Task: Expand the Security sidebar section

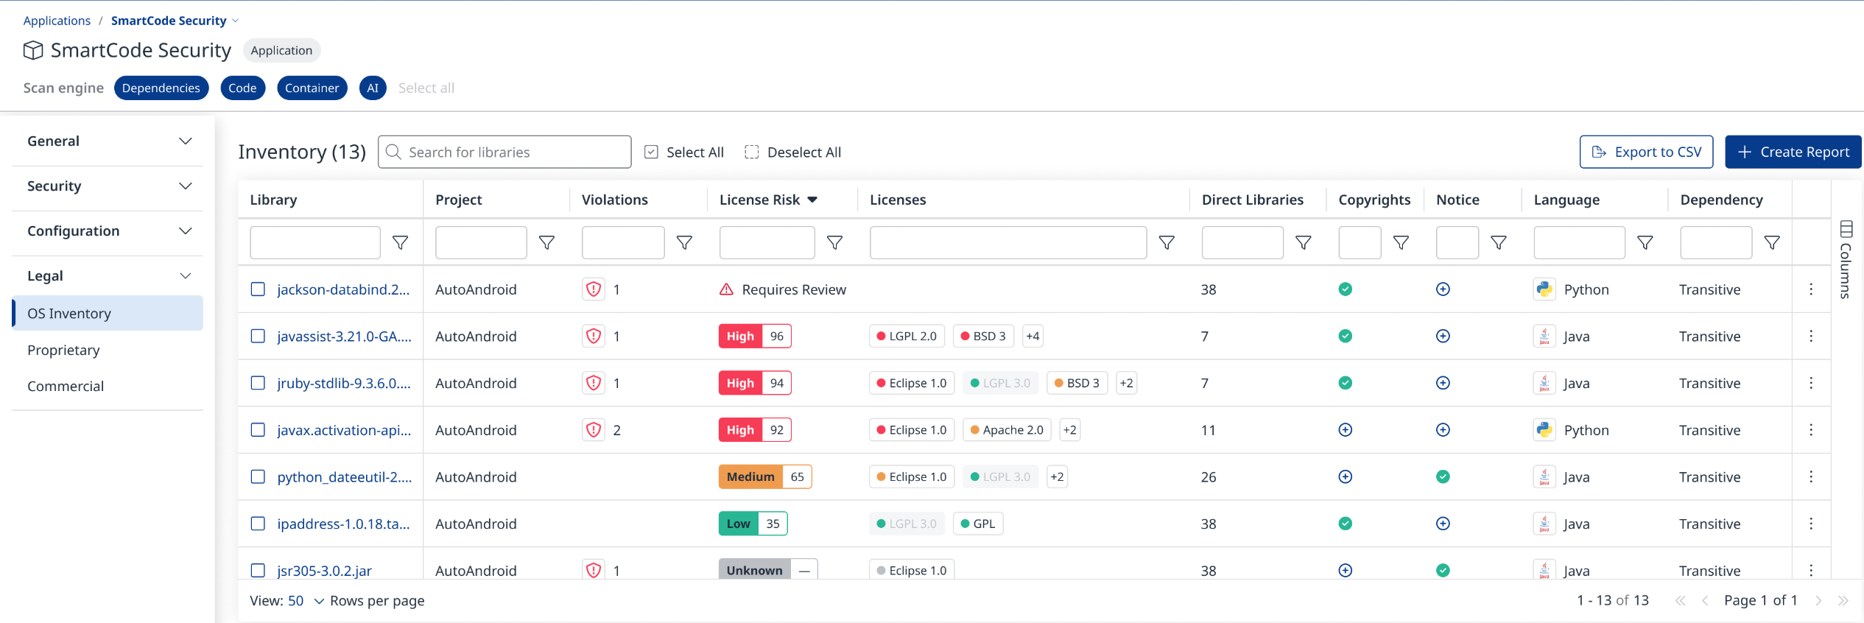Action: point(108,186)
